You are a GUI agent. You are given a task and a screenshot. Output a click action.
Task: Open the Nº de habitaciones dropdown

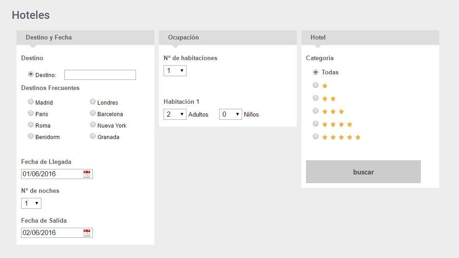175,71
